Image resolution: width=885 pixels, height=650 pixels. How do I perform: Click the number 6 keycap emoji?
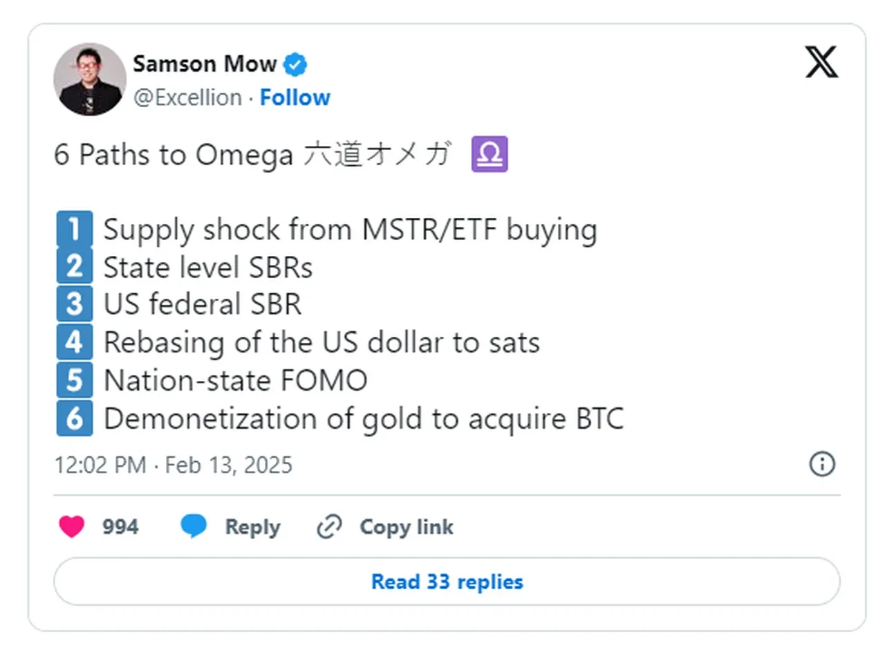pyautogui.click(x=74, y=418)
